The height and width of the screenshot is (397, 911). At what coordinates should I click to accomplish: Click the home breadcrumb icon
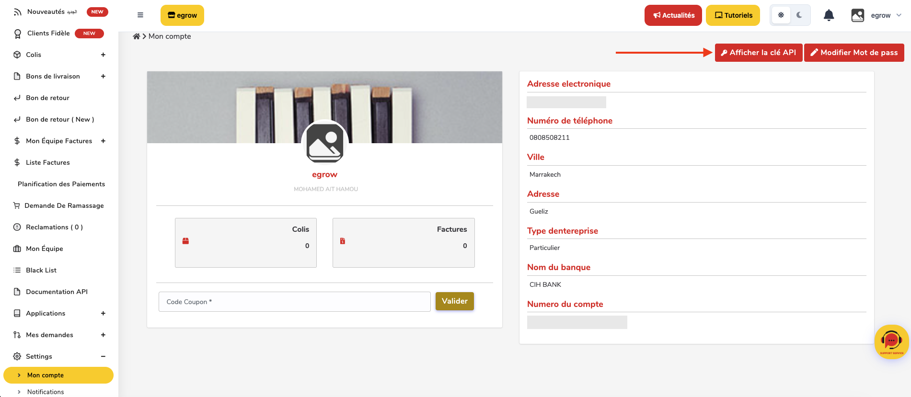[137, 36]
